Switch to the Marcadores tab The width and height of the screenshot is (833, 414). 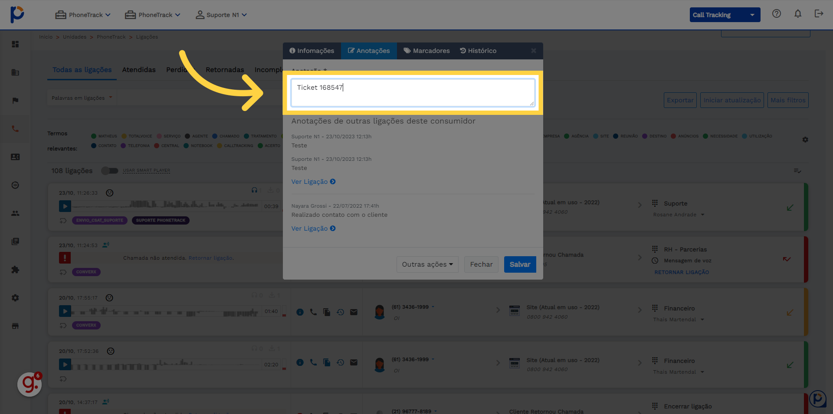(426, 51)
